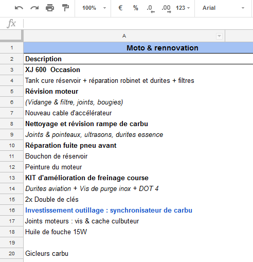Open column A filter dropdown arrow

point(219,36)
